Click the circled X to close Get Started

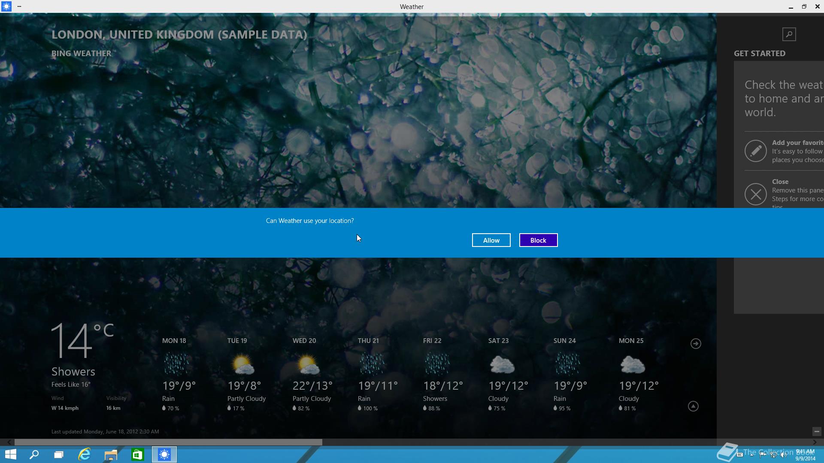[x=755, y=194]
